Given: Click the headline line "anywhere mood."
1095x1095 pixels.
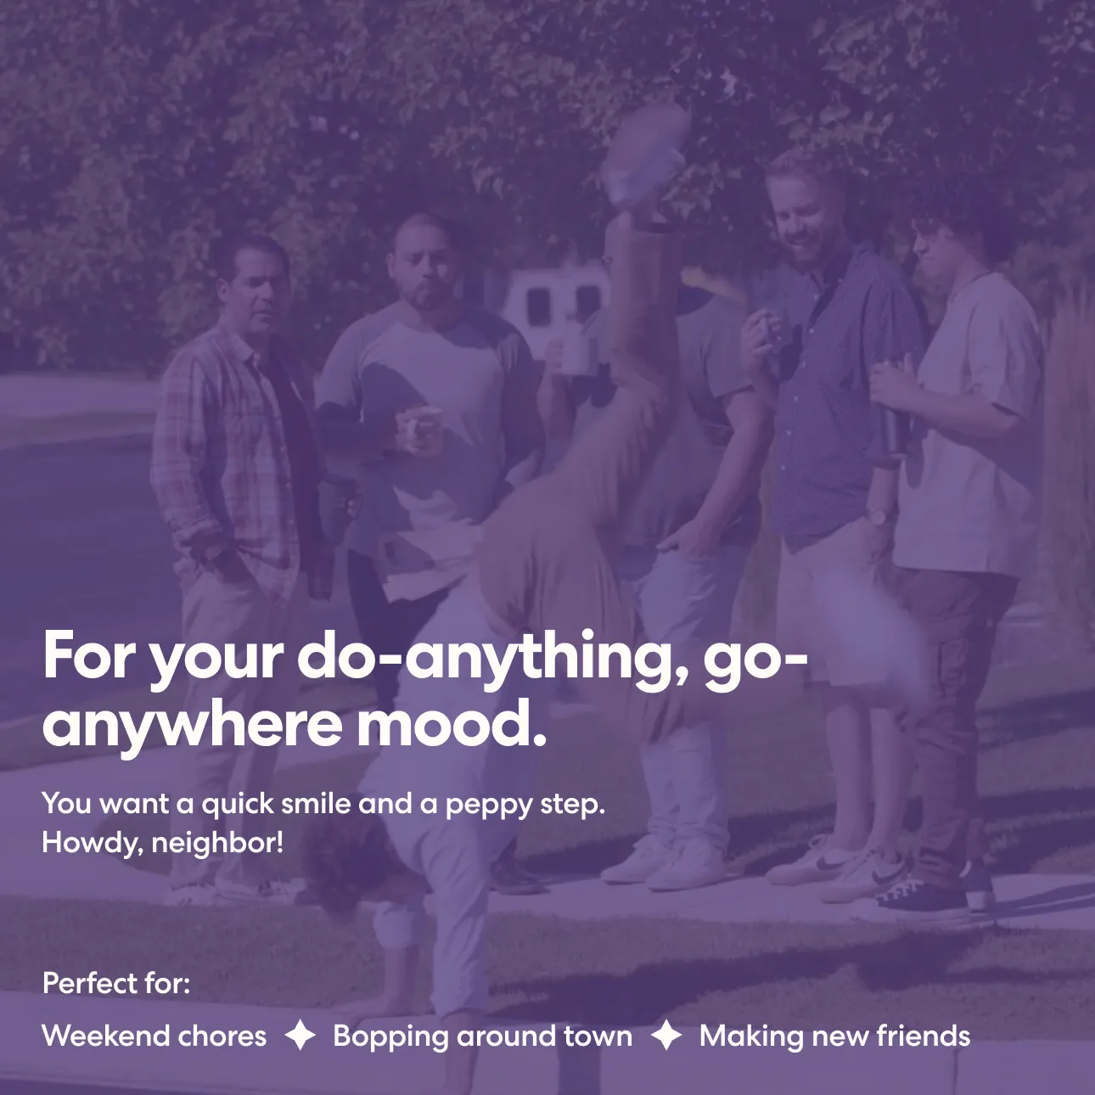Looking at the screenshot, I should [x=295, y=726].
